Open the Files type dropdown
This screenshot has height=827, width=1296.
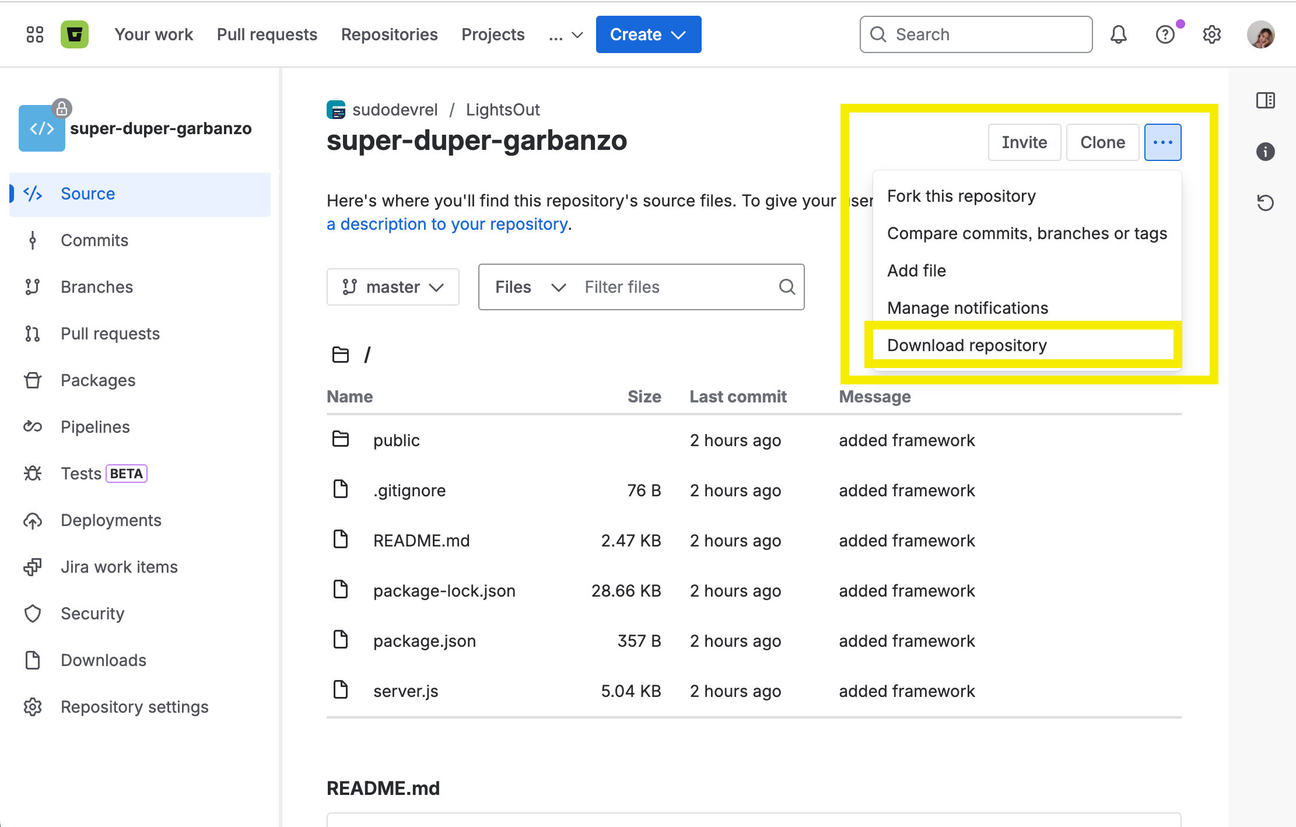coord(530,287)
